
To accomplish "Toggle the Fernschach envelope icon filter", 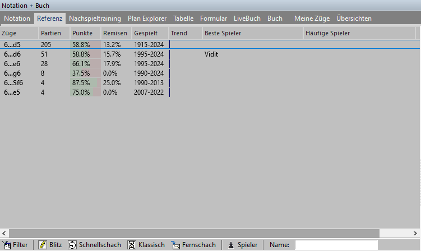I will coord(175,245).
